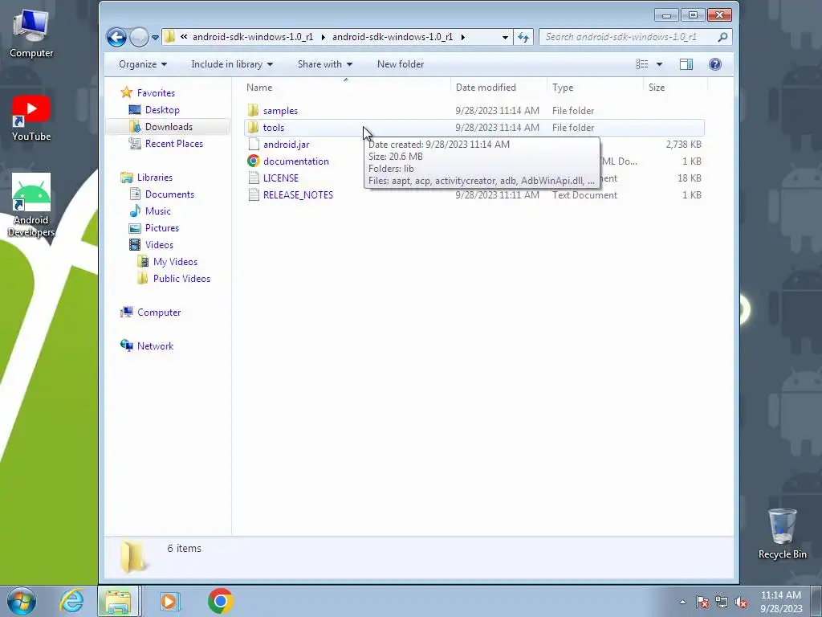The image size is (822, 617).
Task: Open the Documents library
Action: [169, 194]
